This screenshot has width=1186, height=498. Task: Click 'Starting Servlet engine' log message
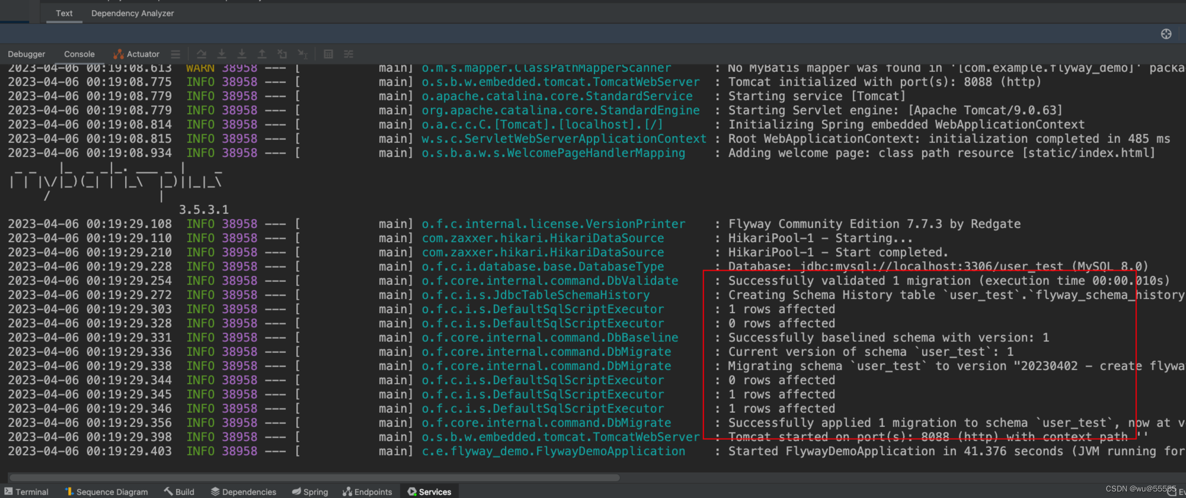(895, 110)
